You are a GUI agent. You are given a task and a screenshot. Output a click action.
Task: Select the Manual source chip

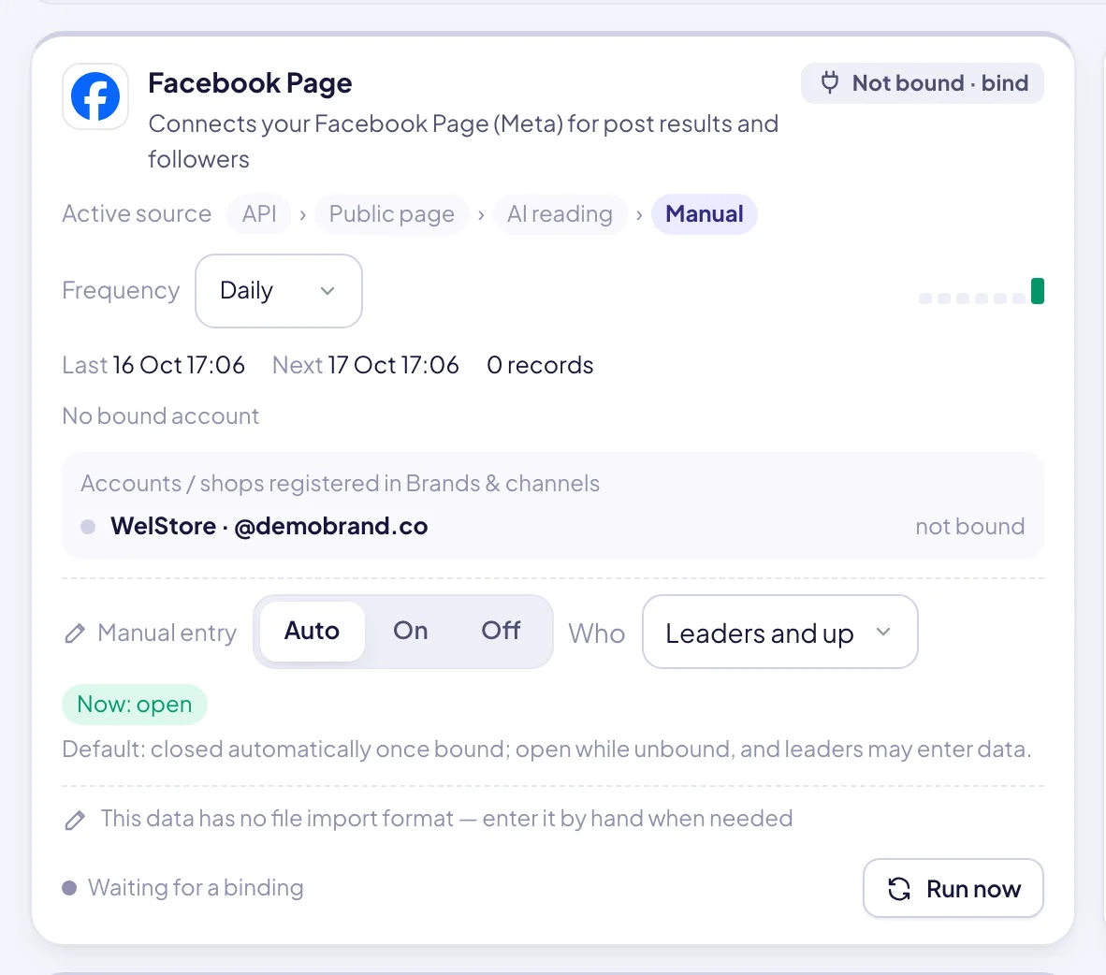click(x=704, y=213)
